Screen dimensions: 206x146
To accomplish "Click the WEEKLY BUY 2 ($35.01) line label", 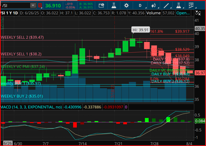I will tap(22, 96).
